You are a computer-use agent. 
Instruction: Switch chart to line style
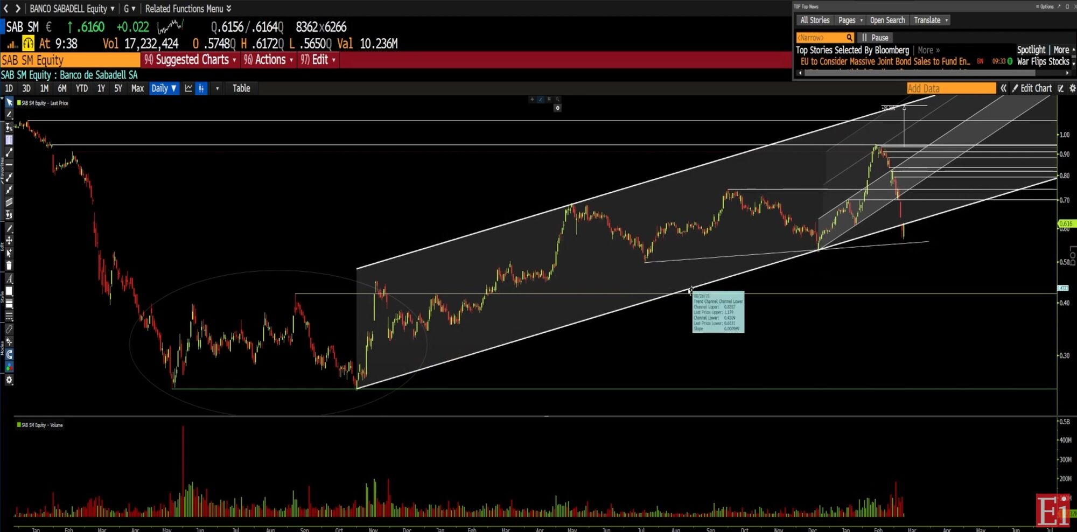(x=188, y=88)
